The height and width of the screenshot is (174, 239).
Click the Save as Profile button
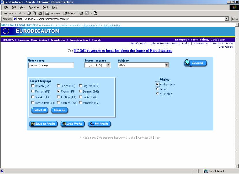click(44, 124)
